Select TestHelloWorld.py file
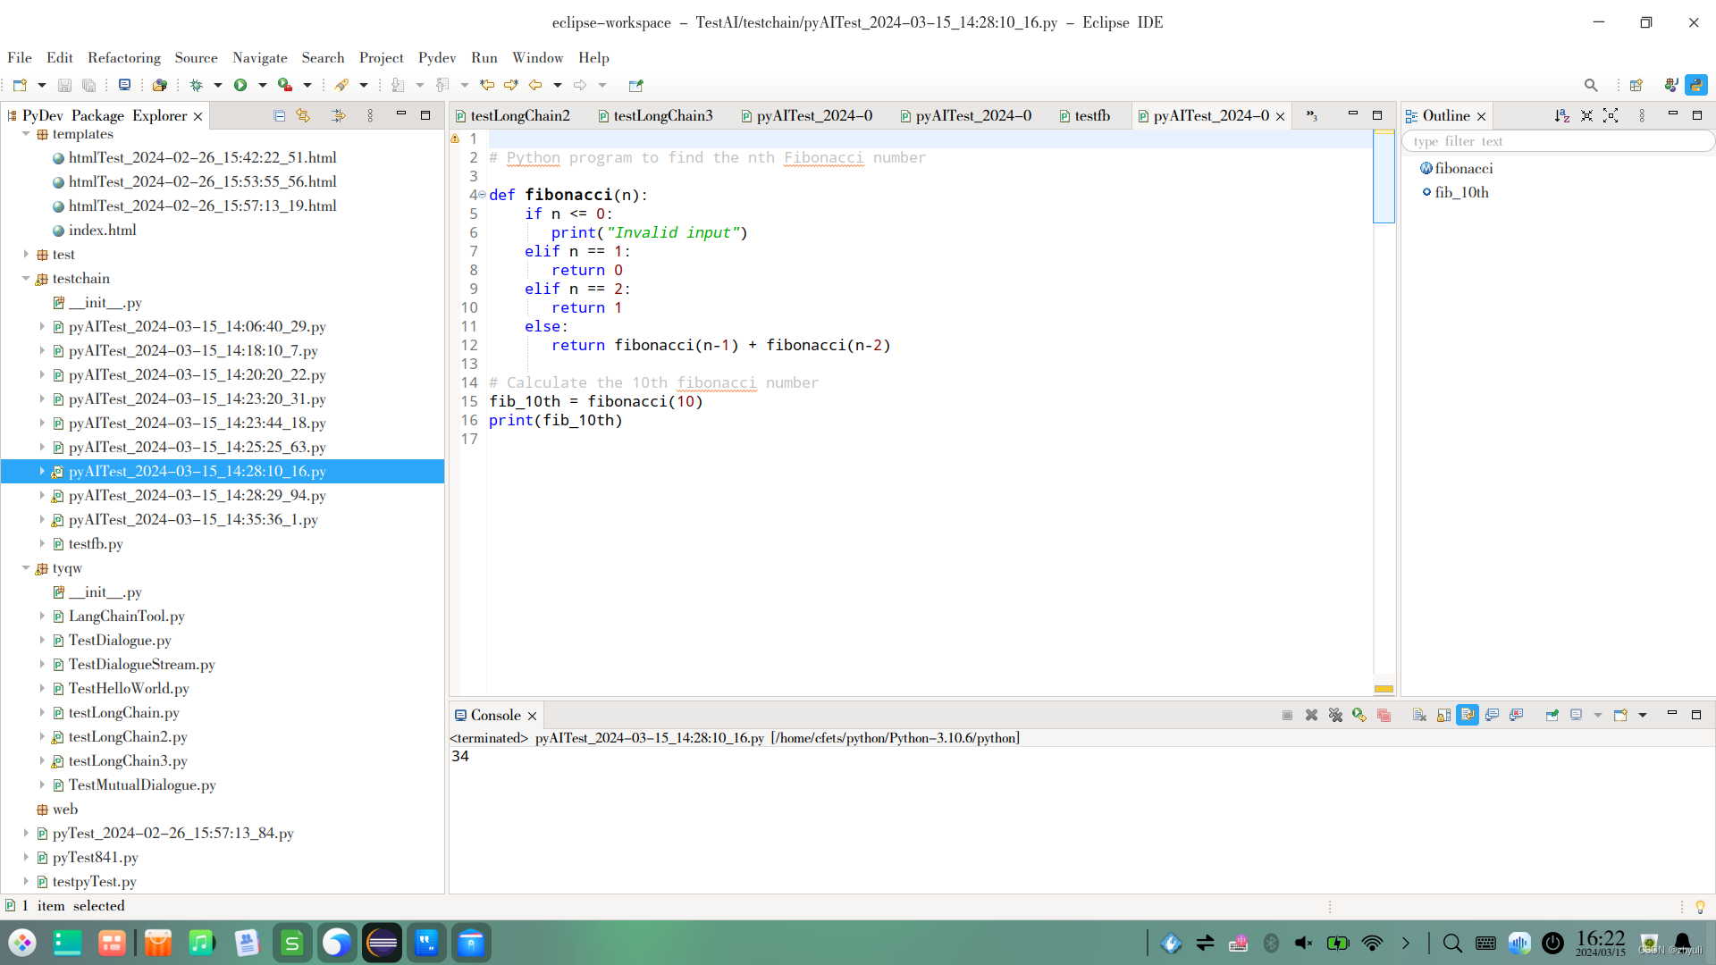Viewport: 1716px width, 965px height. 129,689
